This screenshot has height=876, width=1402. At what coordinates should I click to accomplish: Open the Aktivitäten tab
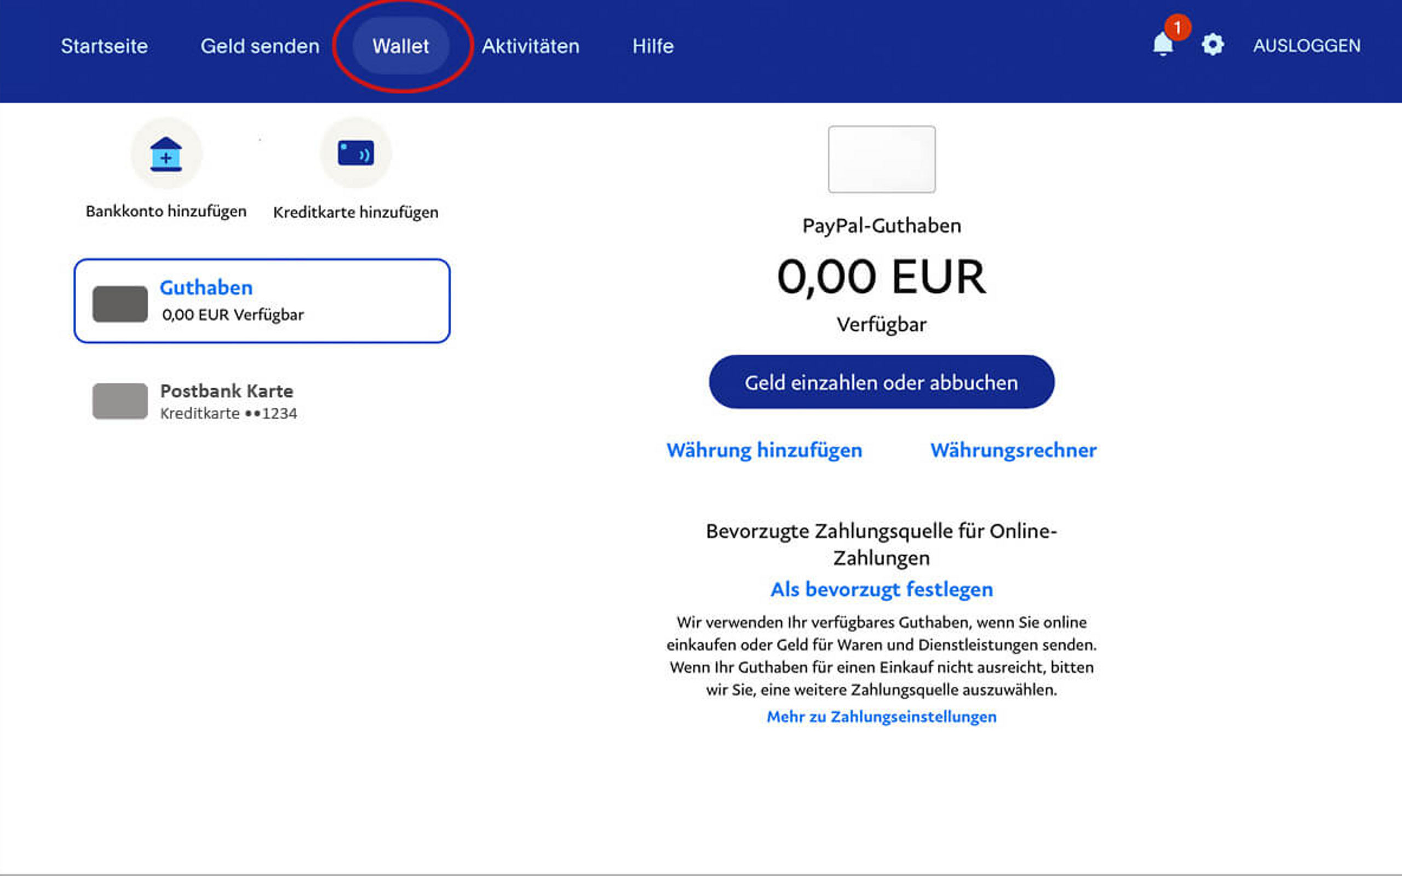[x=530, y=46]
